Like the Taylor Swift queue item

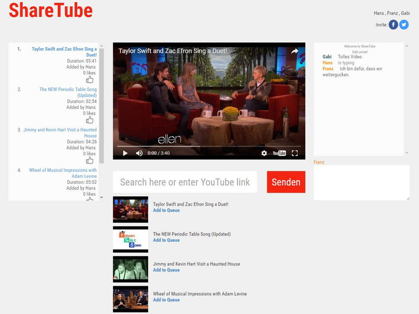(90, 80)
